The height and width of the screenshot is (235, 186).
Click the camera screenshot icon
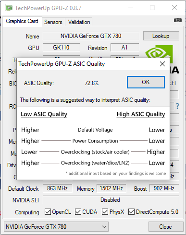click(178, 20)
